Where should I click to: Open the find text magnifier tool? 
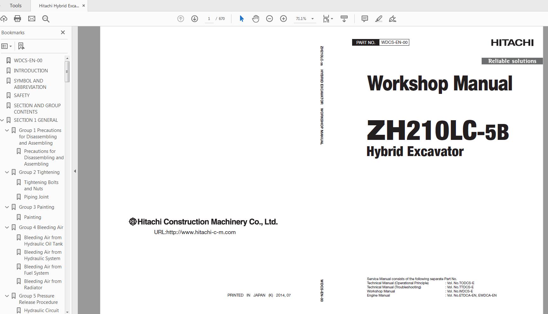click(x=46, y=19)
